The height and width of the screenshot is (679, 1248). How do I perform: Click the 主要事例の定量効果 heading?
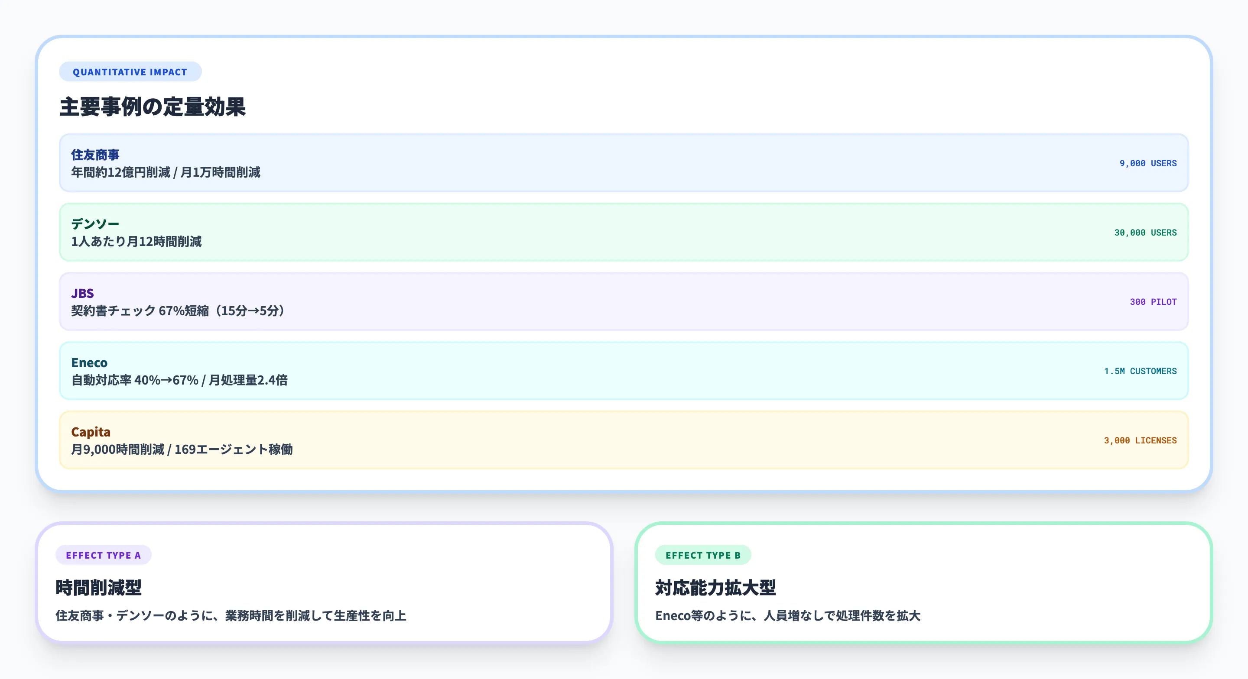152,107
